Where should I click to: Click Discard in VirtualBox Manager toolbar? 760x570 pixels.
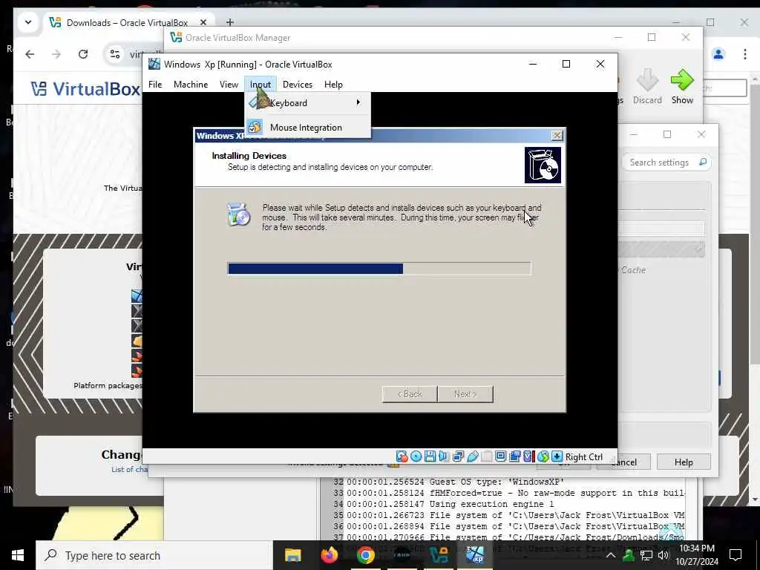tap(647, 86)
